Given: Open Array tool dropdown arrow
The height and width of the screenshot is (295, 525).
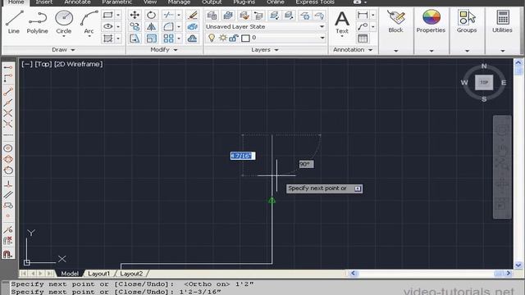Looking at the screenshot, I should coord(179,39).
